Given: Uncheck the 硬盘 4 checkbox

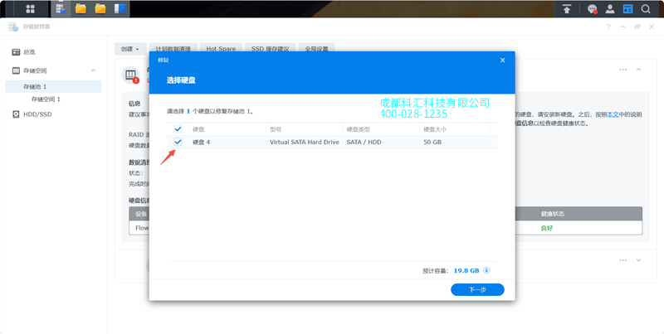Looking at the screenshot, I should tap(178, 142).
